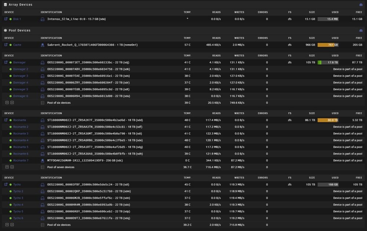Toggle the green status dot for Rocinante 3
367x231 pixels.
[11, 134]
